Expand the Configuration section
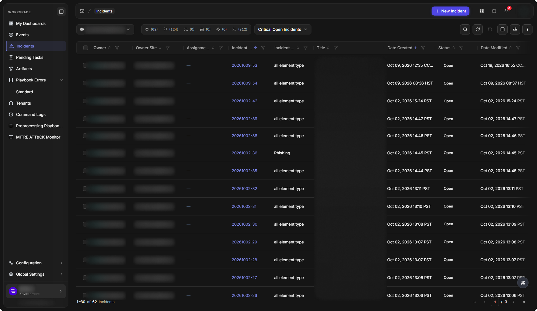 coord(36,263)
